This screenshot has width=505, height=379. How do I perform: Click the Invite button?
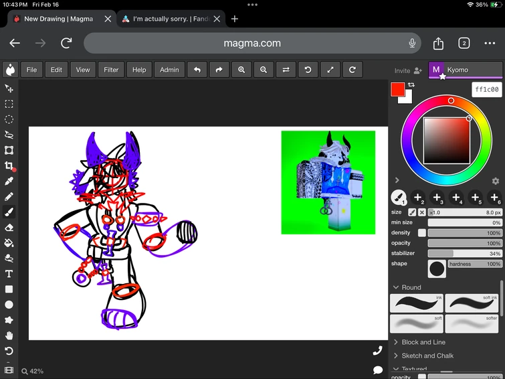tap(408, 70)
